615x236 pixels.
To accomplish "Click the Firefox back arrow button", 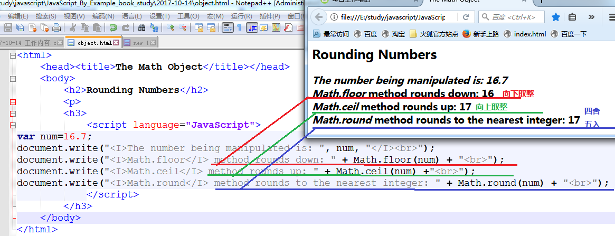I will click(319, 17).
